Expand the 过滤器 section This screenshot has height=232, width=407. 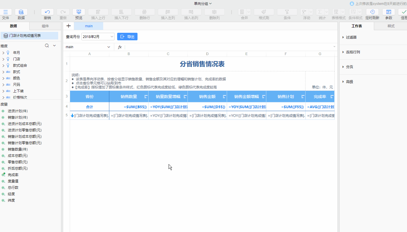point(352,37)
